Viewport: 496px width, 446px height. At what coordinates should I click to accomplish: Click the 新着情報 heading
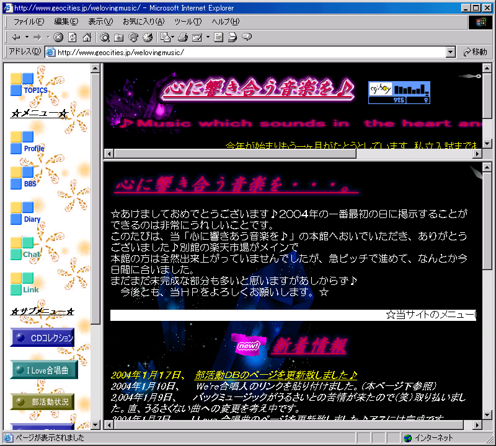[x=309, y=346]
